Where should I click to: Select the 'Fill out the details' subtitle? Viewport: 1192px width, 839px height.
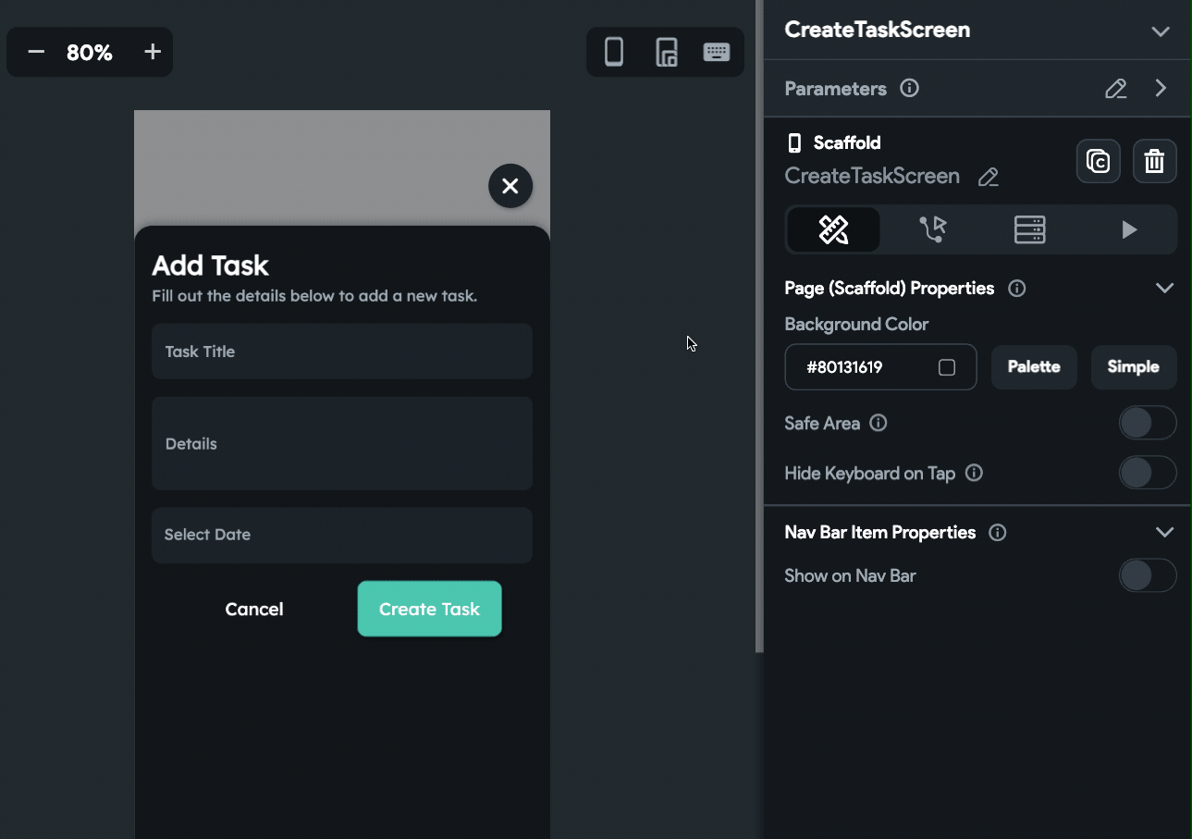(x=314, y=297)
